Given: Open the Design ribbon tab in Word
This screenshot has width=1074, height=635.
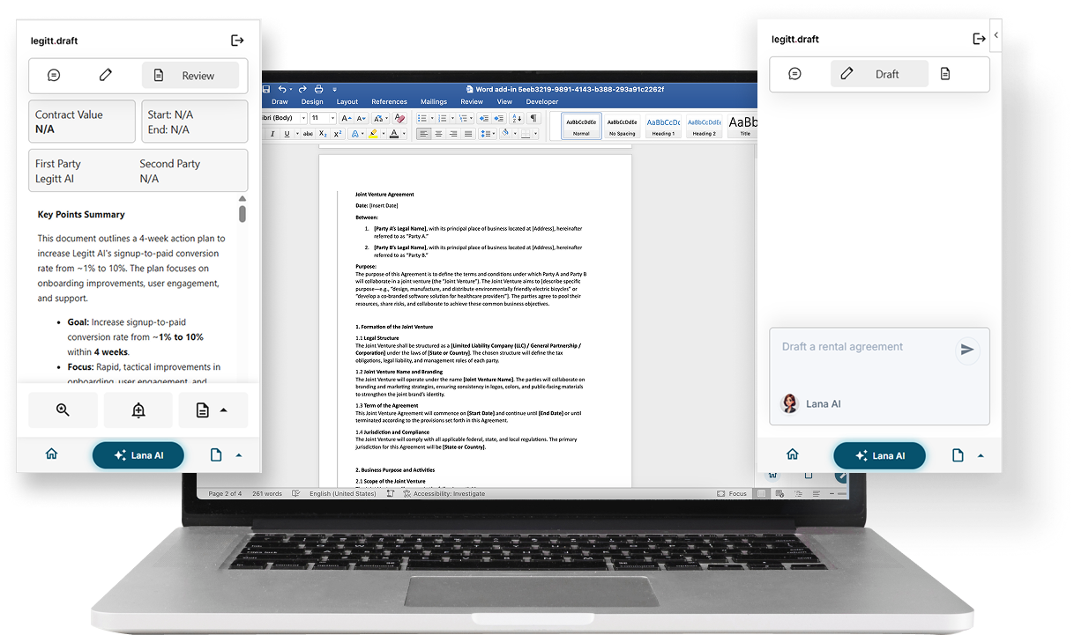Looking at the screenshot, I should coord(312,101).
